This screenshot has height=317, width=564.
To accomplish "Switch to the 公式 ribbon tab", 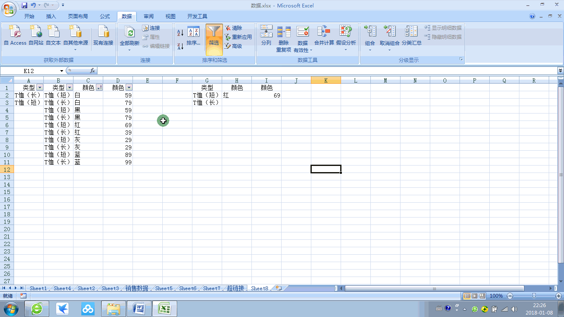I will (x=105, y=17).
